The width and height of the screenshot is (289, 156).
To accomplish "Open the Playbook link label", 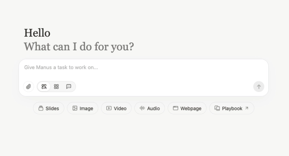I will point(232,108).
